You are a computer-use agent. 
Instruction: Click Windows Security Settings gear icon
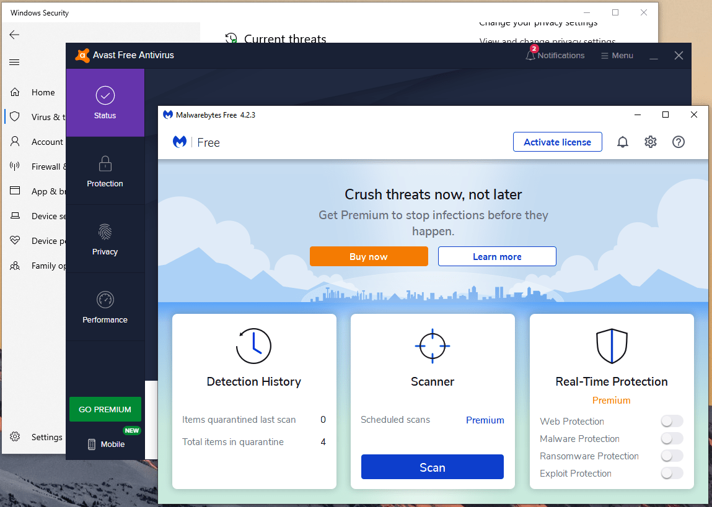pos(15,436)
